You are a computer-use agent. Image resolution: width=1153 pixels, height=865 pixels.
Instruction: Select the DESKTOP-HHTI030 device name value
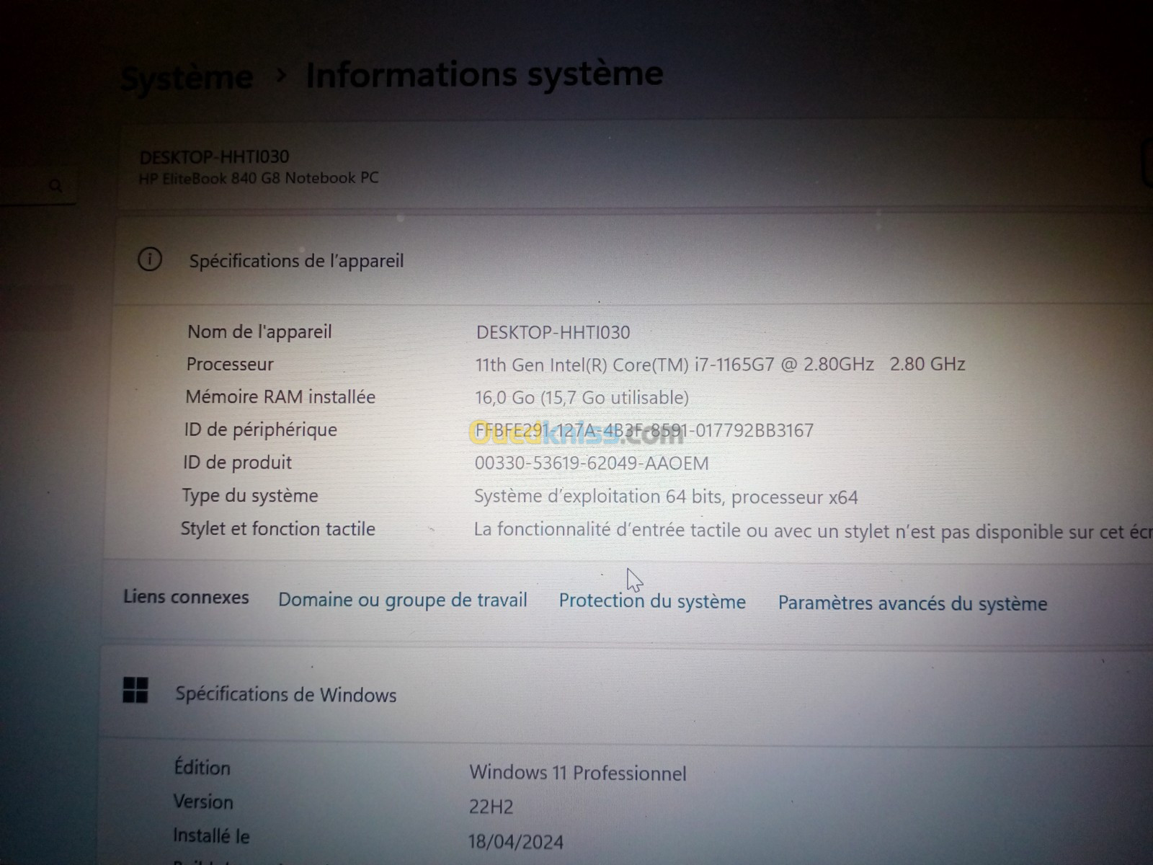click(553, 332)
